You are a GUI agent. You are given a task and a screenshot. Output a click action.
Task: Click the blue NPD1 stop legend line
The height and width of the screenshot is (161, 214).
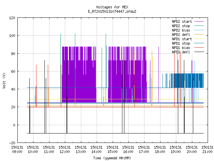[199, 43]
